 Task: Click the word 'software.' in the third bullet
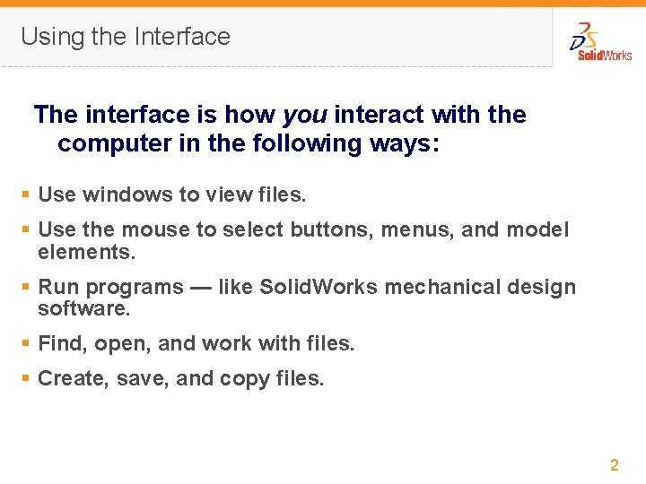point(83,309)
